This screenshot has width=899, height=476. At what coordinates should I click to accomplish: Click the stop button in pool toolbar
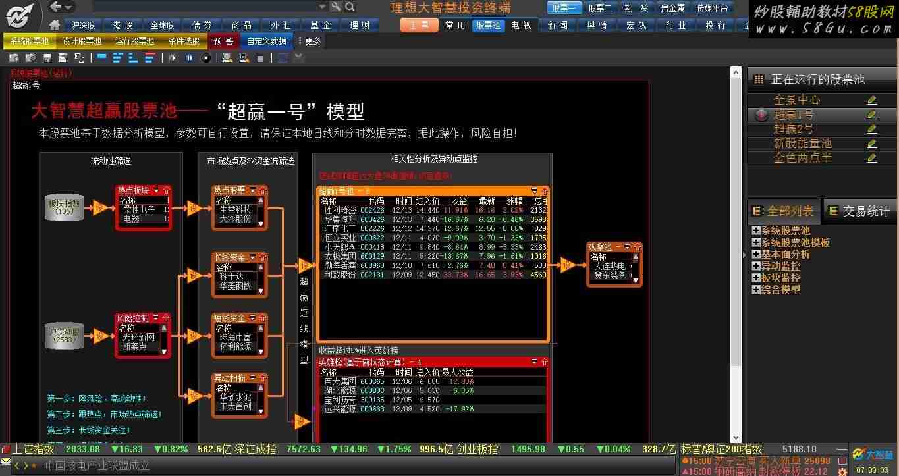pyautogui.click(x=205, y=58)
